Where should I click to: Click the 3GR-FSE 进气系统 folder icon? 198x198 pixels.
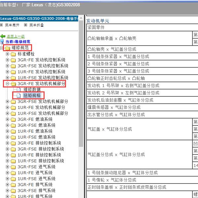click(13, 167)
